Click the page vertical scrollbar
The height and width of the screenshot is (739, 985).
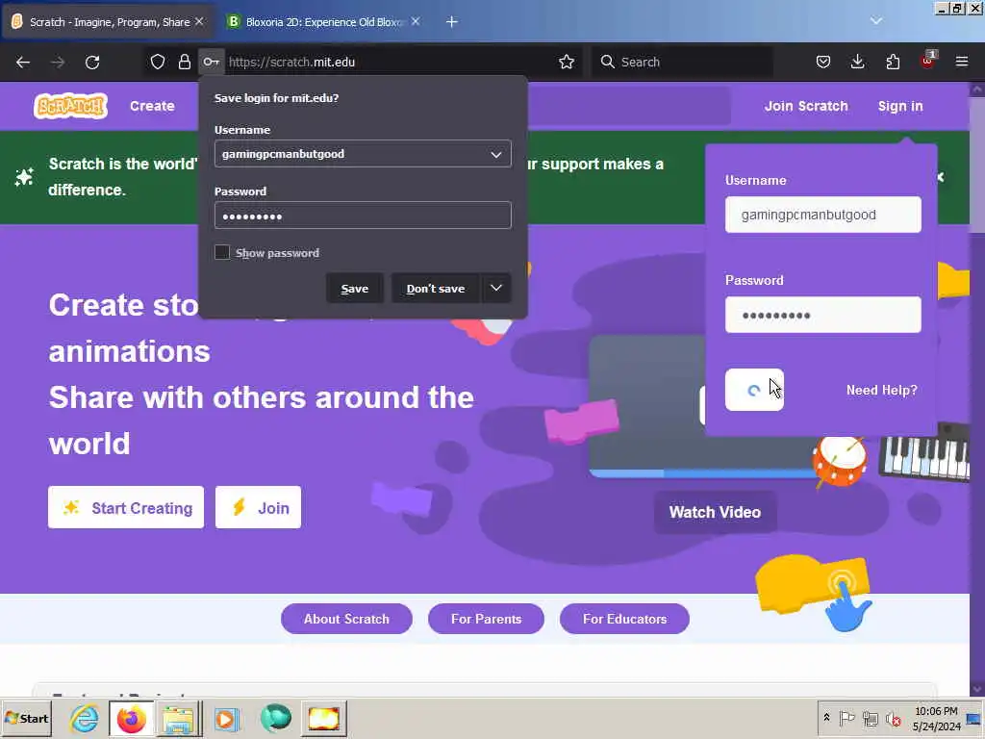click(x=977, y=166)
